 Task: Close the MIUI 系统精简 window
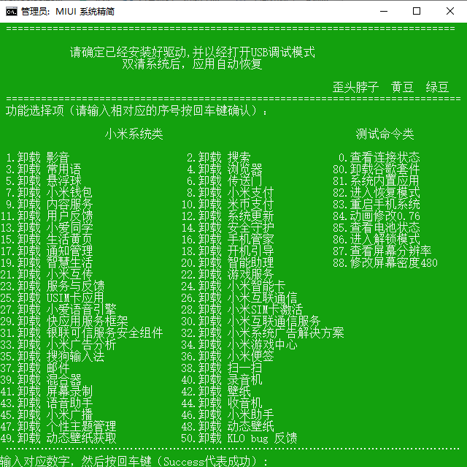click(449, 12)
